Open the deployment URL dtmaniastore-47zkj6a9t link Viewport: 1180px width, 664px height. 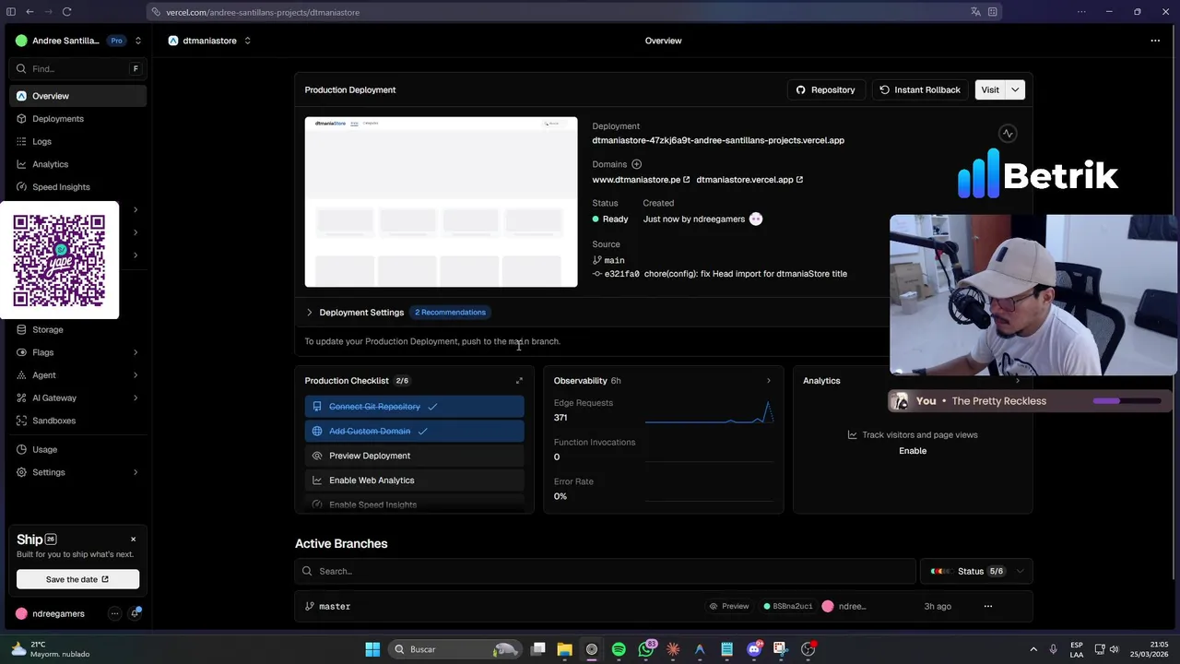pos(718,140)
